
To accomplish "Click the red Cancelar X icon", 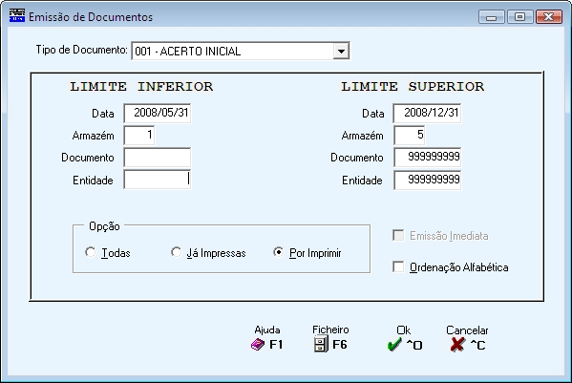I will pyautogui.click(x=457, y=345).
